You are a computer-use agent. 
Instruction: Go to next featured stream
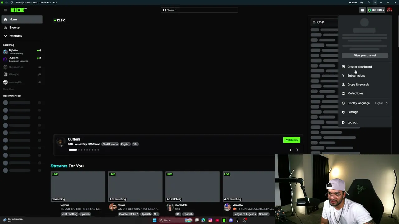click(297, 150)
